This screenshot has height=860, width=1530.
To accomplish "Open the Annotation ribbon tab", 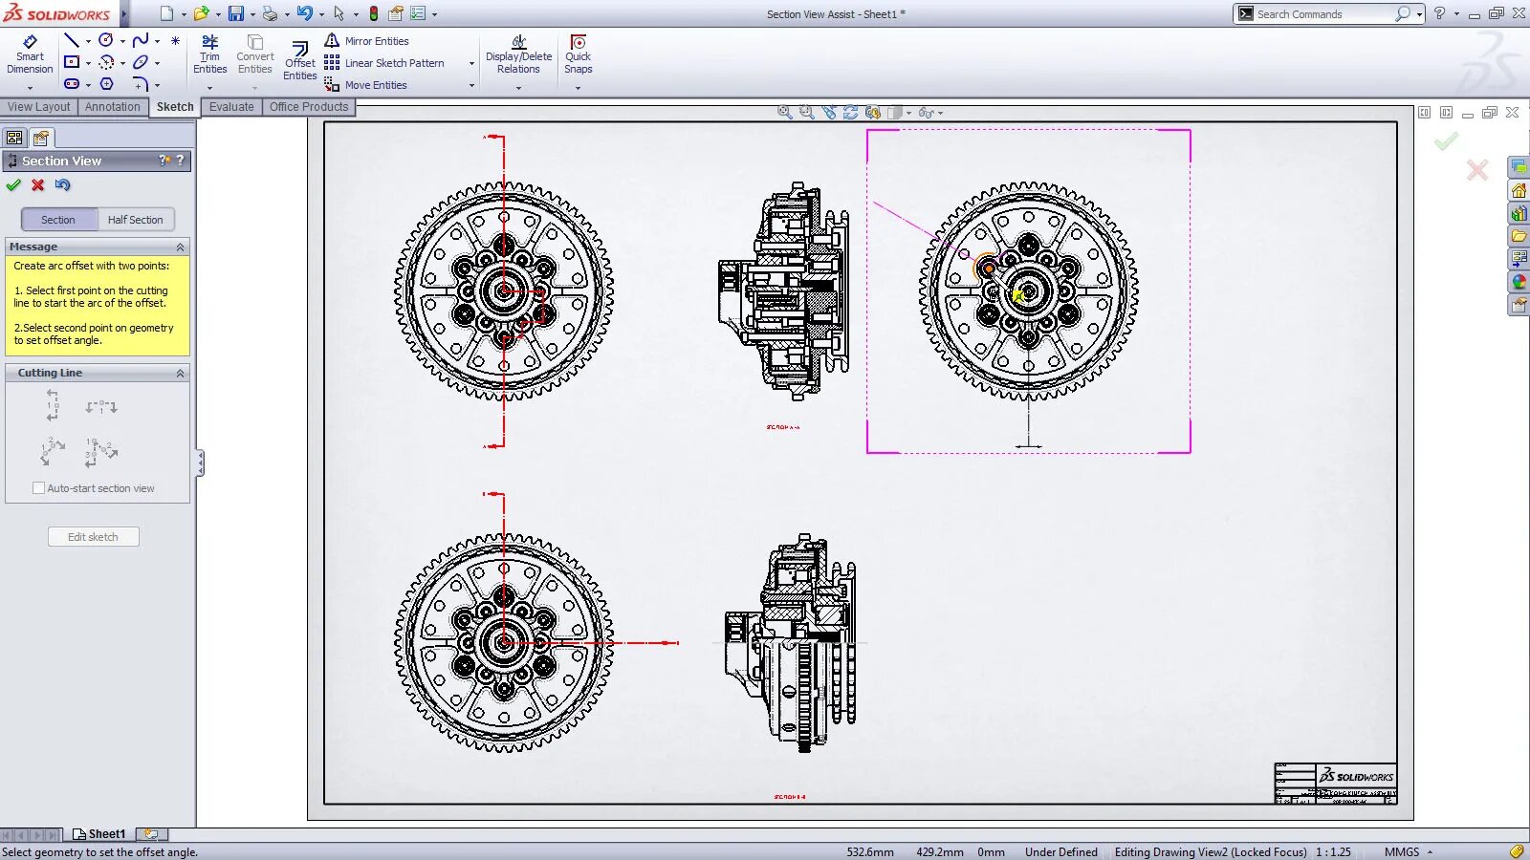I will 112,107.
